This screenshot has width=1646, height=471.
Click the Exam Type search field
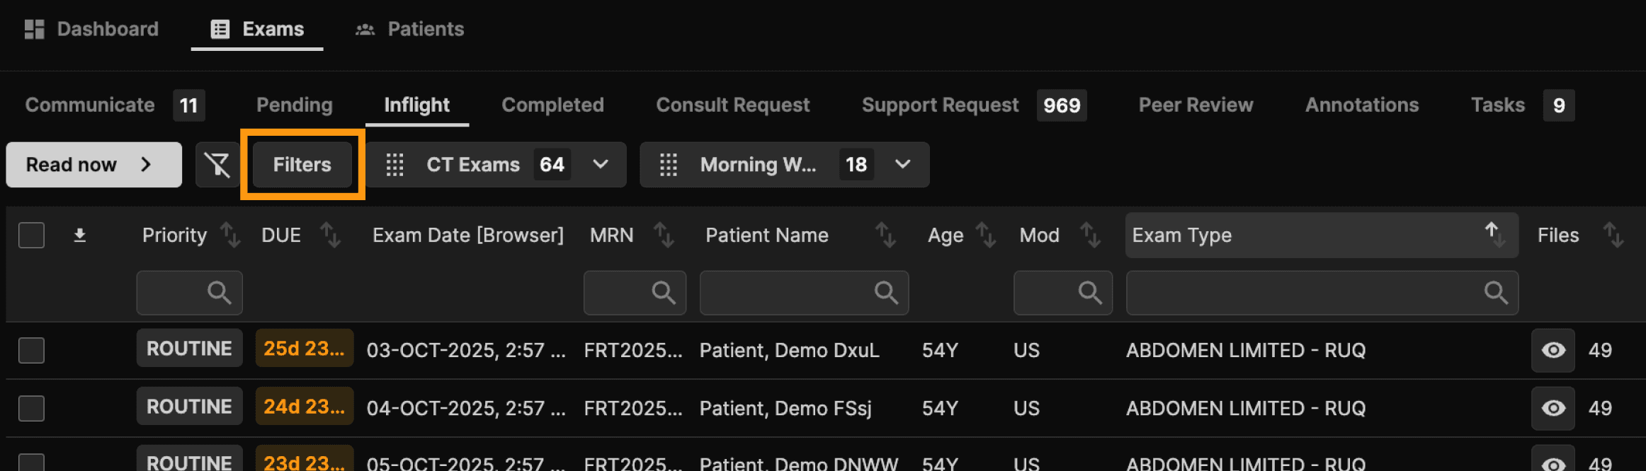coord(1322,293)
